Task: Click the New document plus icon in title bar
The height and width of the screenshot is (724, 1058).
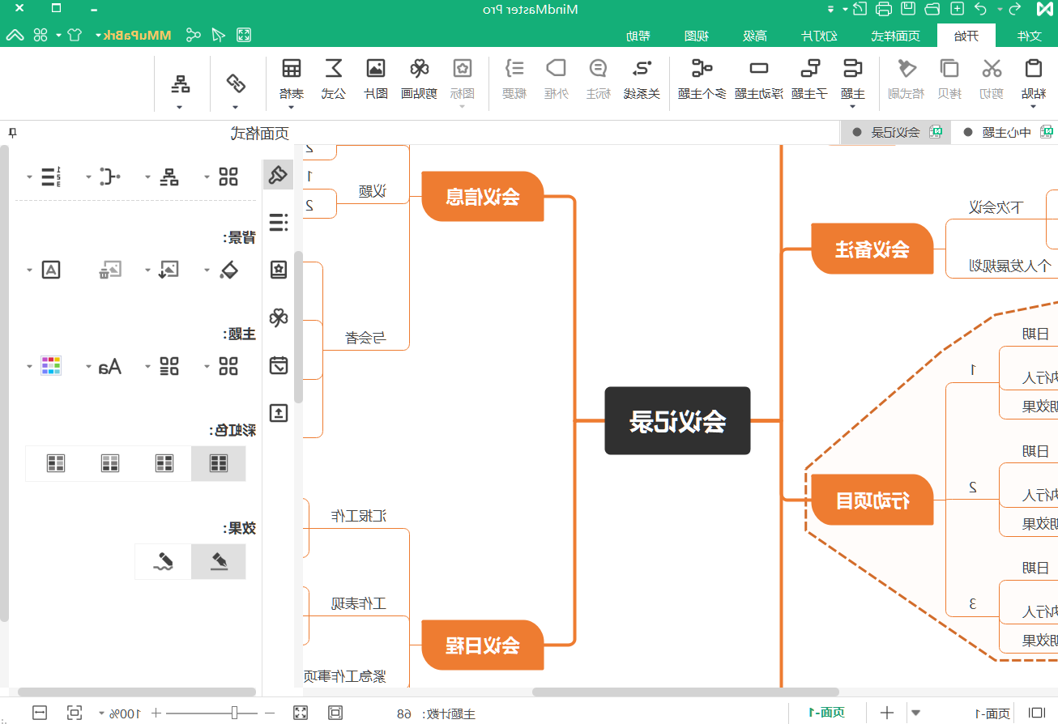Action: (x=957, y=10)
